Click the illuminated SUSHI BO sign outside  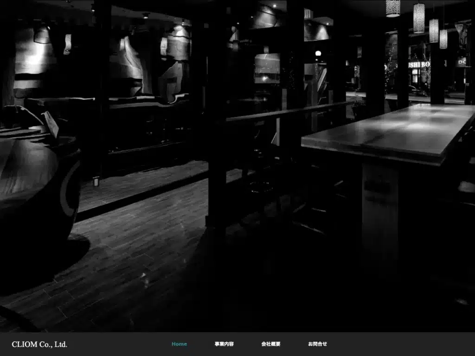419,64
